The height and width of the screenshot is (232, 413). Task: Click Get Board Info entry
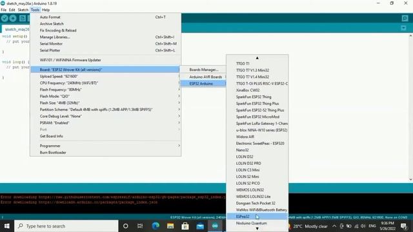click(105, 136)
